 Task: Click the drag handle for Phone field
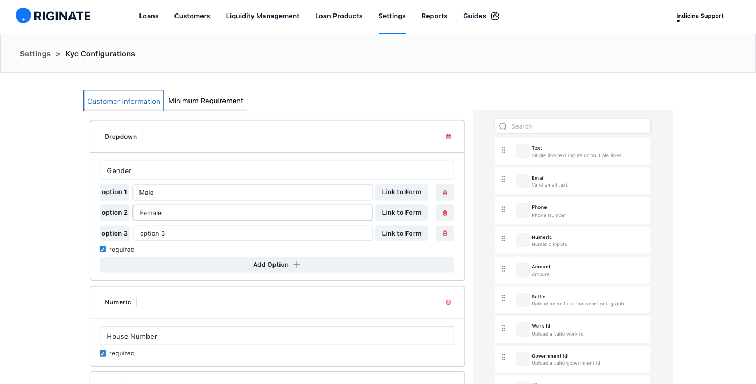click(503, 209)
